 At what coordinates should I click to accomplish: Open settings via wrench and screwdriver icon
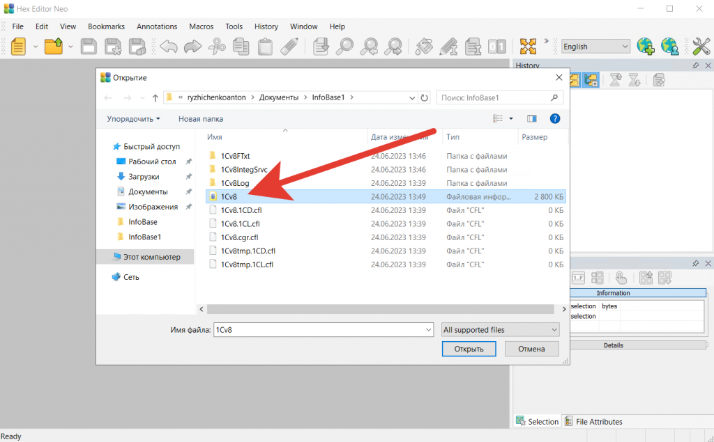pyautogui.click(x=701, y=47)
